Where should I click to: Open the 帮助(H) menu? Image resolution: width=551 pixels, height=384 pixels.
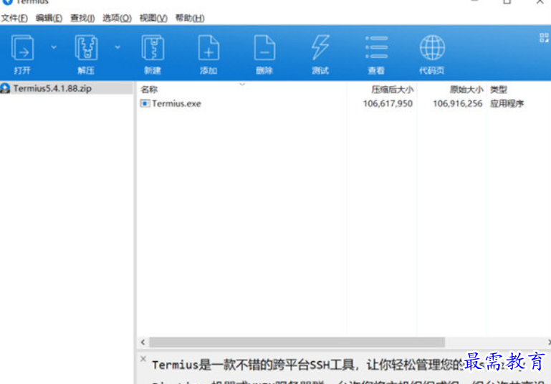[190, 18]
